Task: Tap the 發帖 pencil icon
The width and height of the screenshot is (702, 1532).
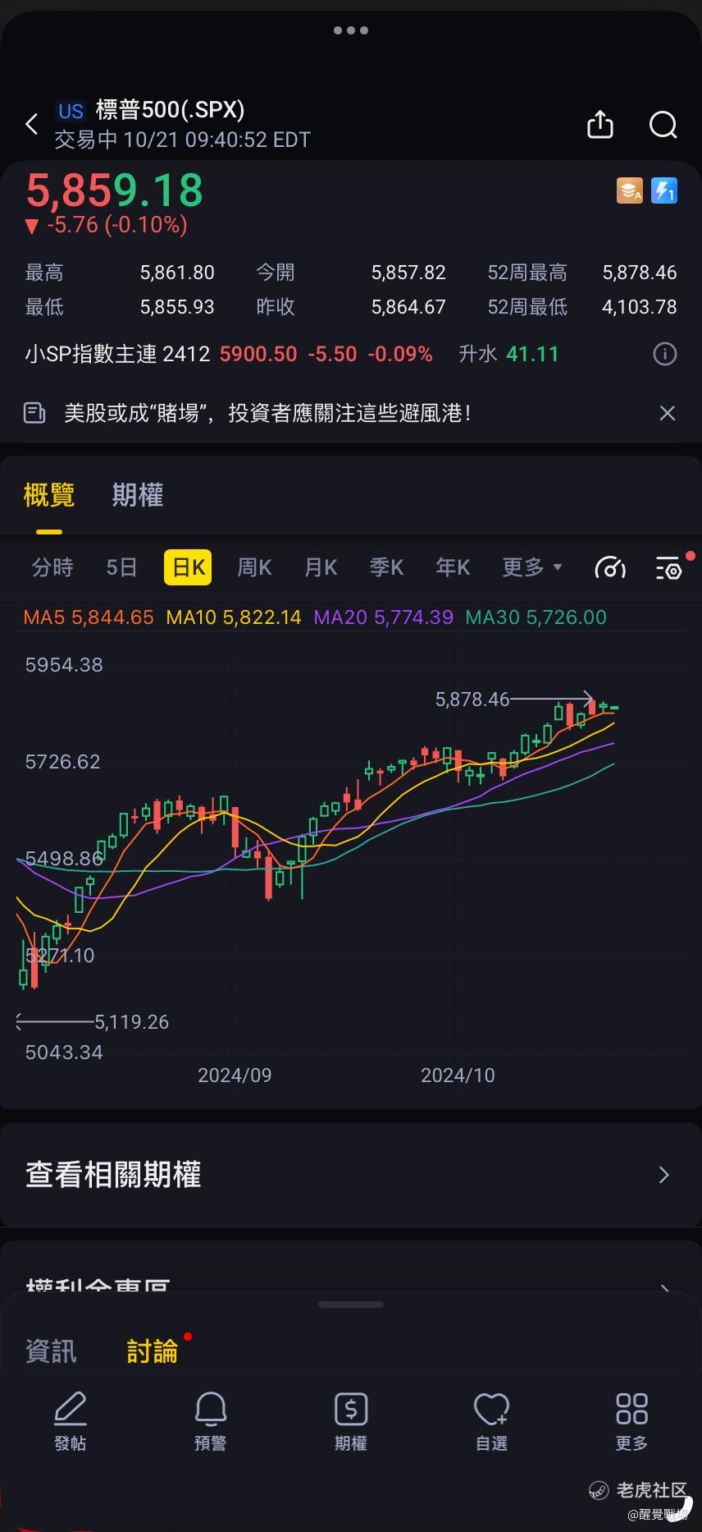Action: (71, 1409)
